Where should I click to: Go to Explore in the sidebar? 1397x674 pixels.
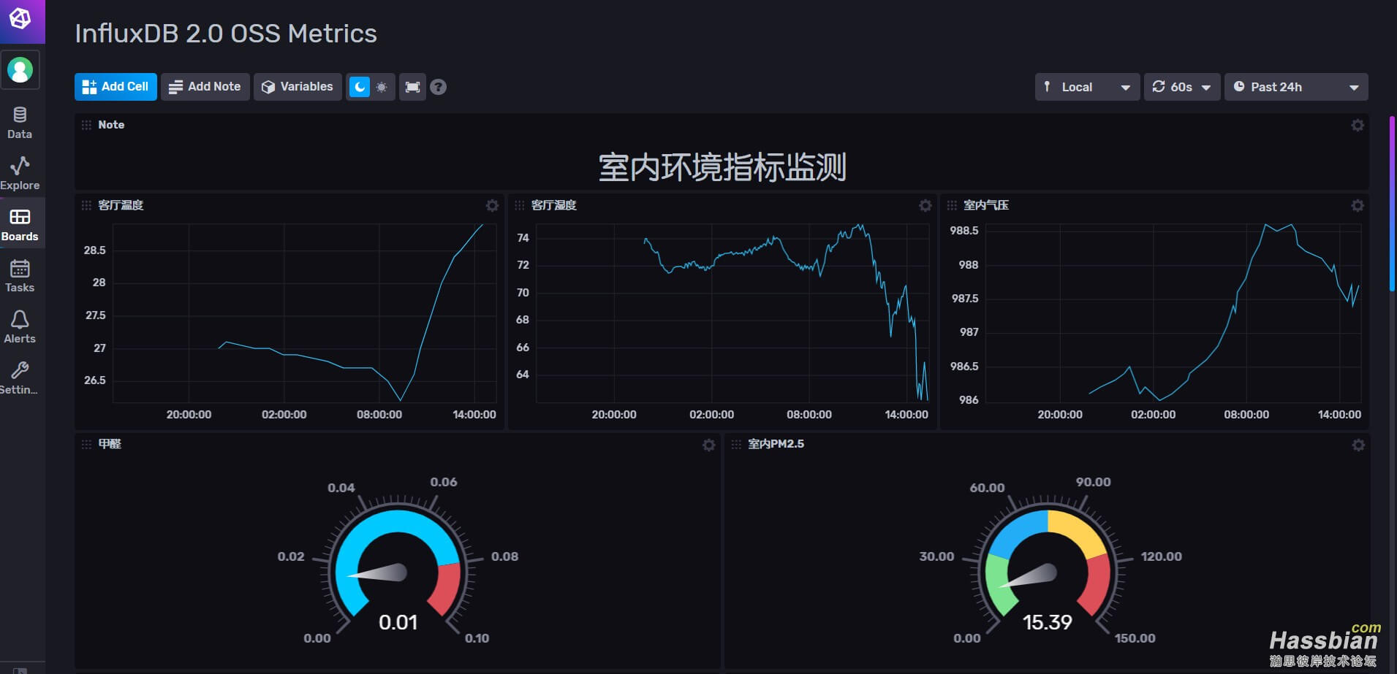pyautogui.click(x=20, y=174)
